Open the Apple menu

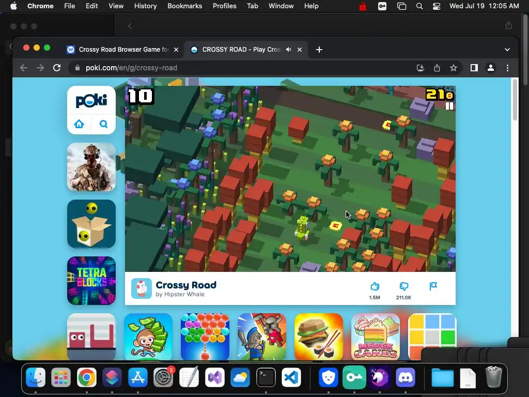tap(13, 6)
